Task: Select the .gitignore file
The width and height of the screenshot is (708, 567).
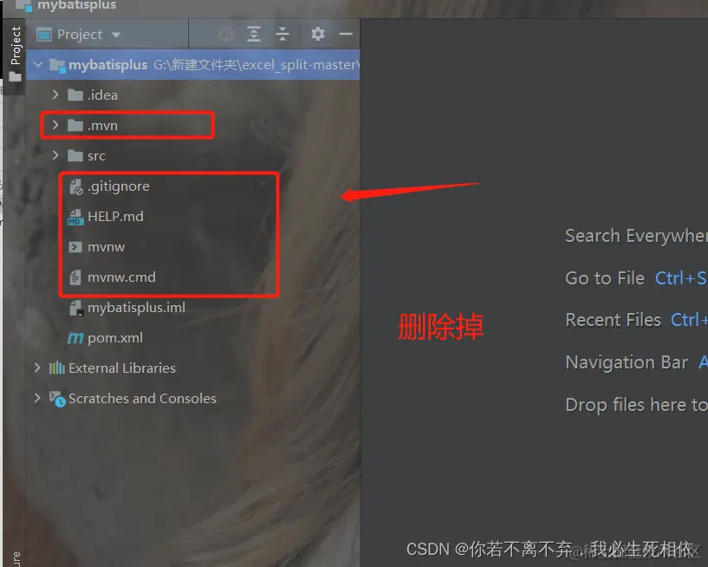Action: click(x=119, y=186)
